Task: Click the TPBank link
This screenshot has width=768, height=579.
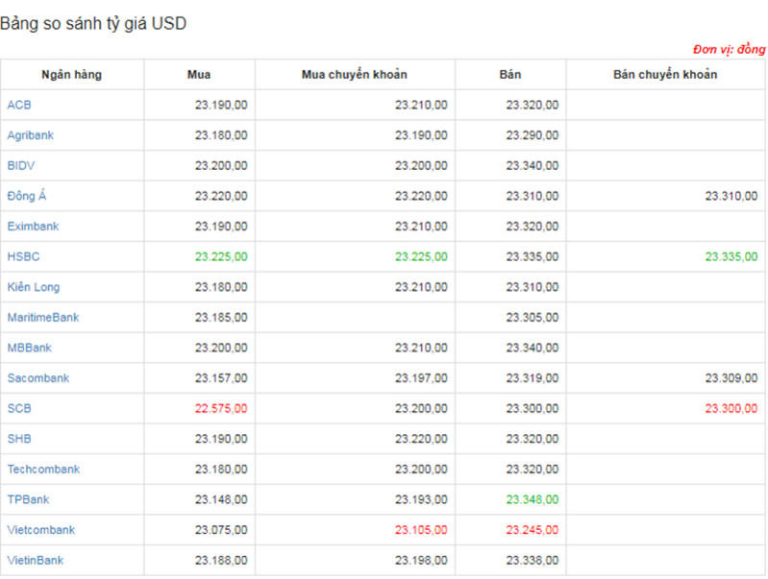Action: click(x=28, y=499)
